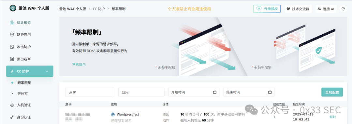The width and height of the screenshot is (352, 124).
Task: Click the 全局配置 button
Action: tap(332, 92)
